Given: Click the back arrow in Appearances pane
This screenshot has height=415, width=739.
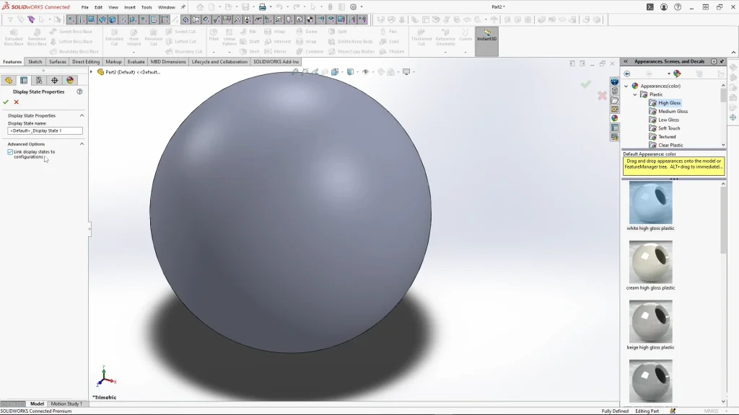Looking at the screenshot, I should coord(627,73).
